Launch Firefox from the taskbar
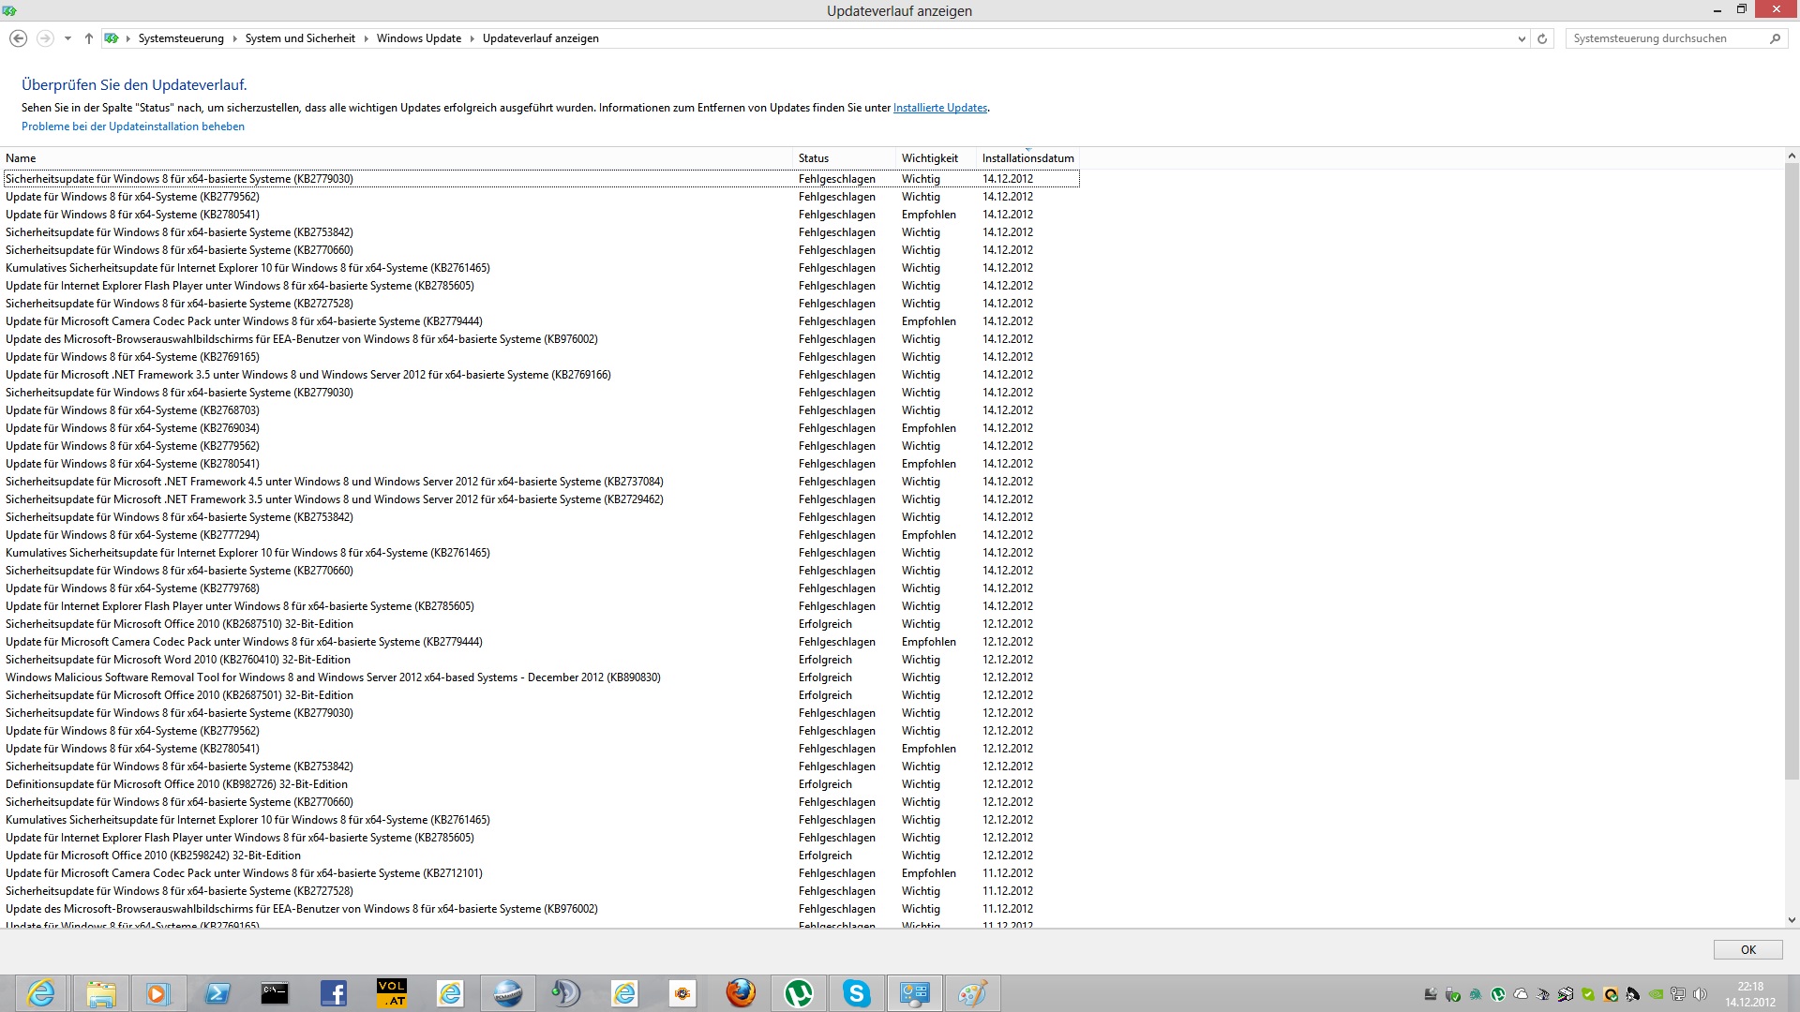Image resolution: width=1800 pixels, height=1012 pixels. coord(741,993)
